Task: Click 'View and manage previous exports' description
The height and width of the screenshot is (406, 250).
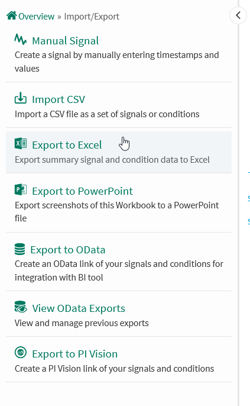Action: pyautogui.click(x=82, y=323)
